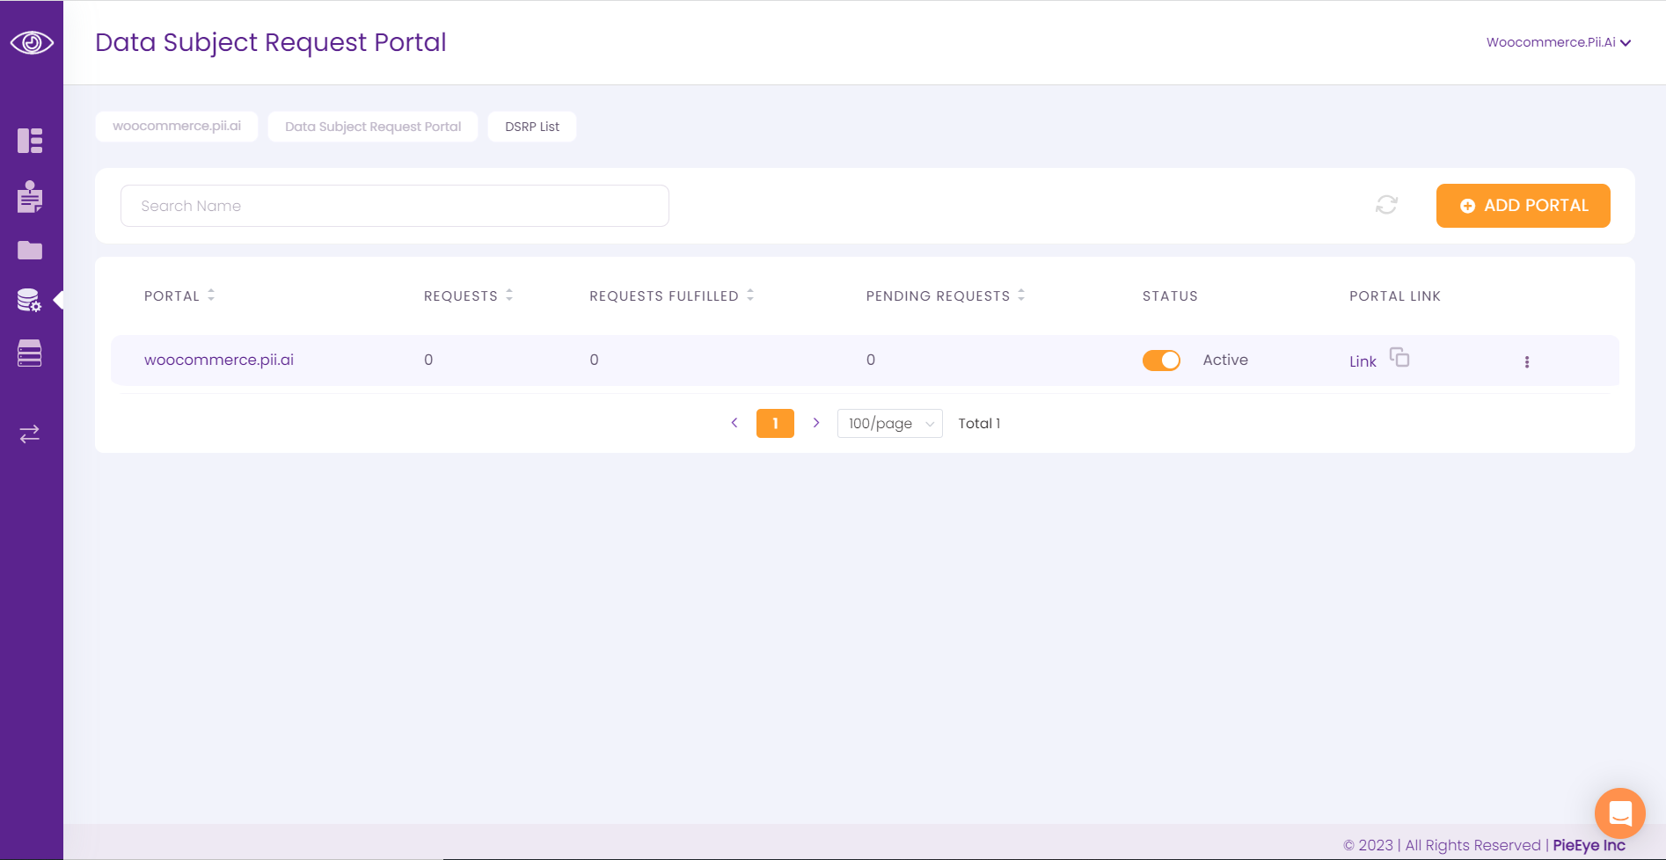Click the Data Subject Request Portal title
The height and width of the screenshot is (860, 1666).
[271, 42]
